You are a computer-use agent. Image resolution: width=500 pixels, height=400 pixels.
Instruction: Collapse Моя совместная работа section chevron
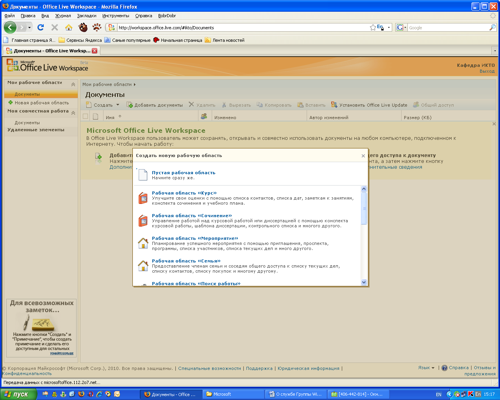point(73,113)
